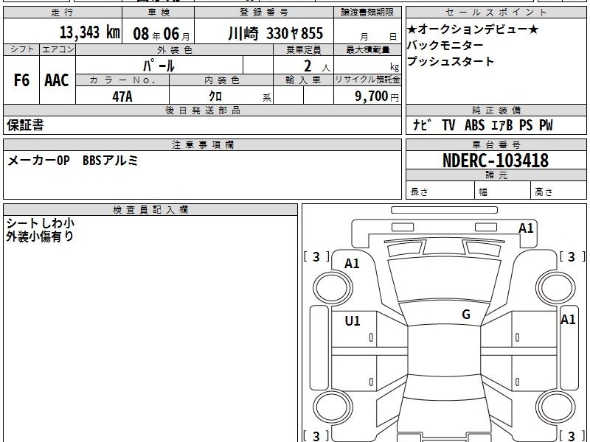Click the 高さ dimension label
Screen dimensions: 590x442
point(544,192)
